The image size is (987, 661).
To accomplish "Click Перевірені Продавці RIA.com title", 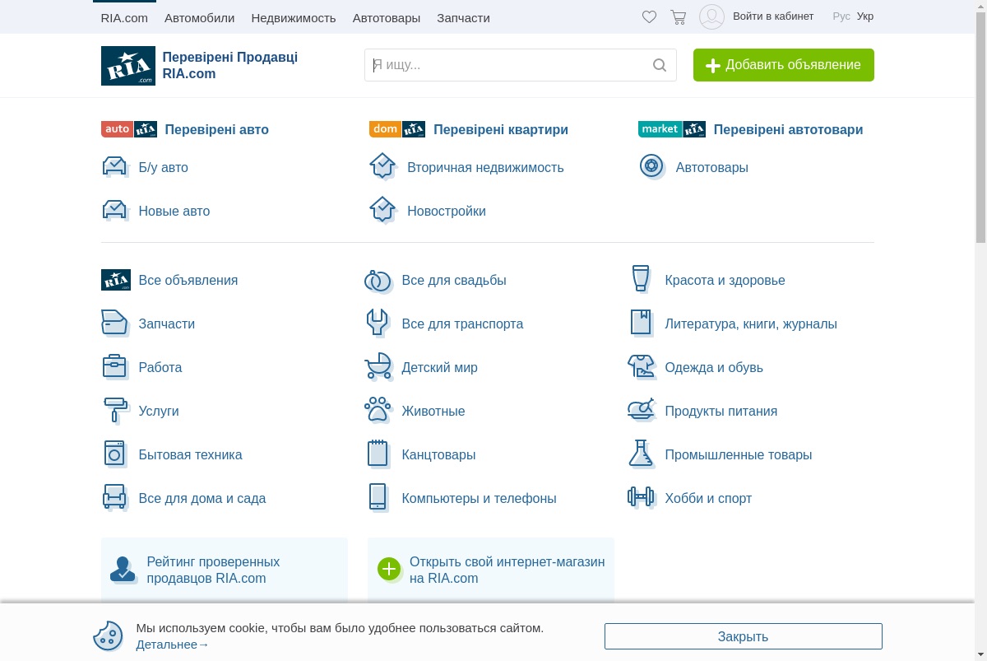I will pos(230,65).
